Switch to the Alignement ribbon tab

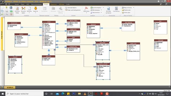tap(53, 4)
